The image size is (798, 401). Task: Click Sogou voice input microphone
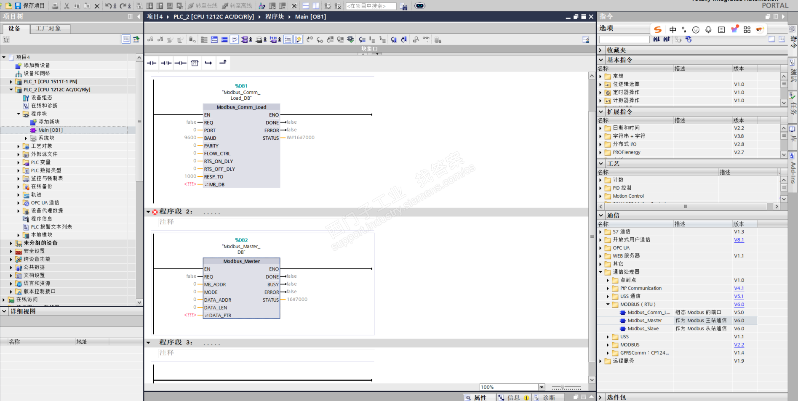708,29
